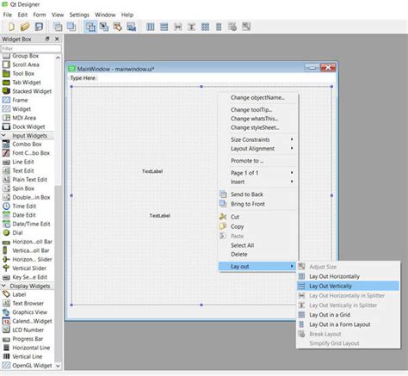The width and height of the screenshot is (408, 376).
Task: Open the Size Constraints submenu
Action: [257, 139]
